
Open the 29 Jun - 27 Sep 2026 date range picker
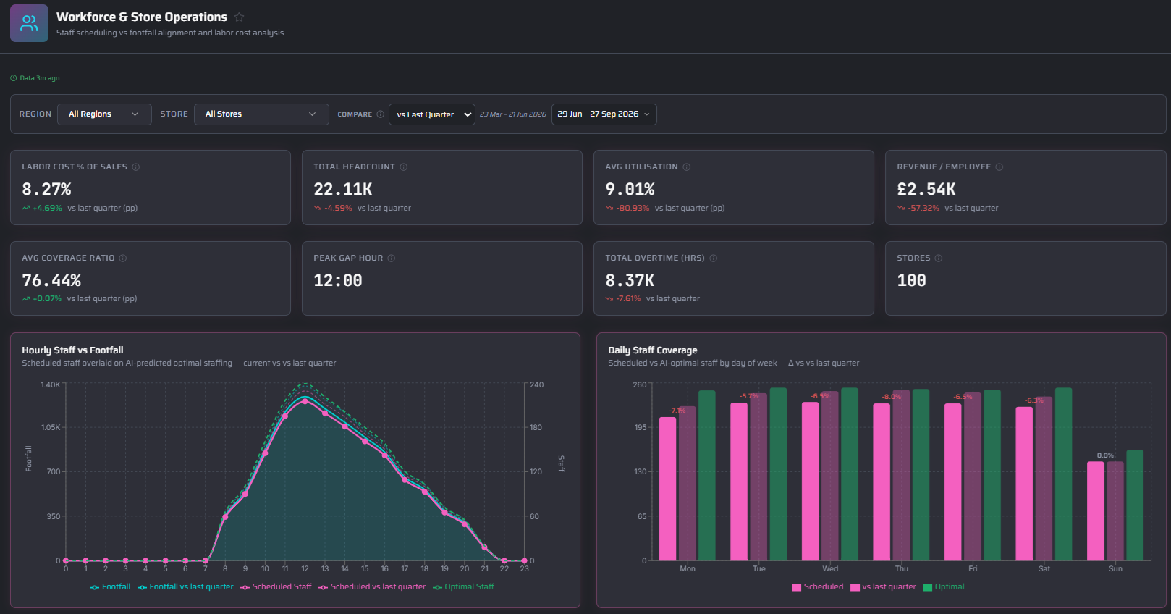[x=604, y=114]
